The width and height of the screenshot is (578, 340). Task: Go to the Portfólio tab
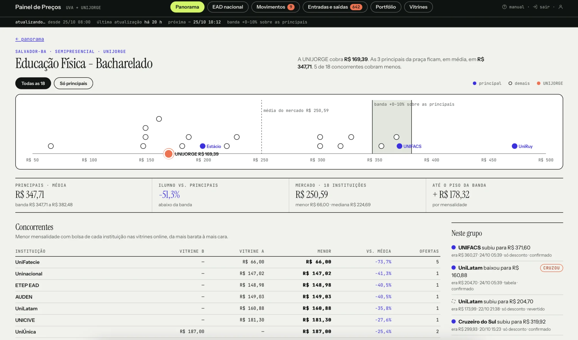(386, 7)
